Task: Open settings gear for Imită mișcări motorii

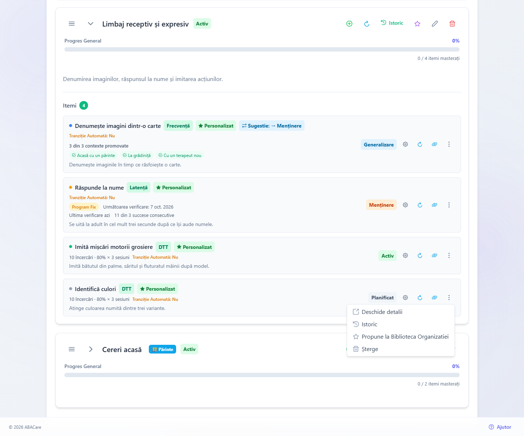Action: pyautogui.click(x=405, y=255)
